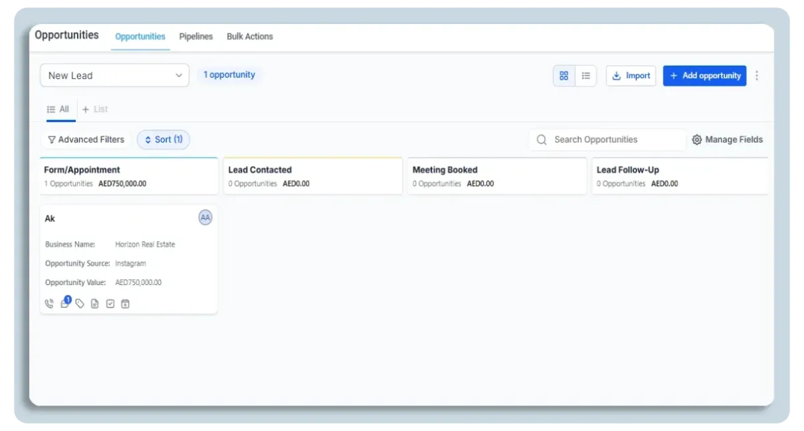Select the tag icon on the Ak card

(80, 304)
